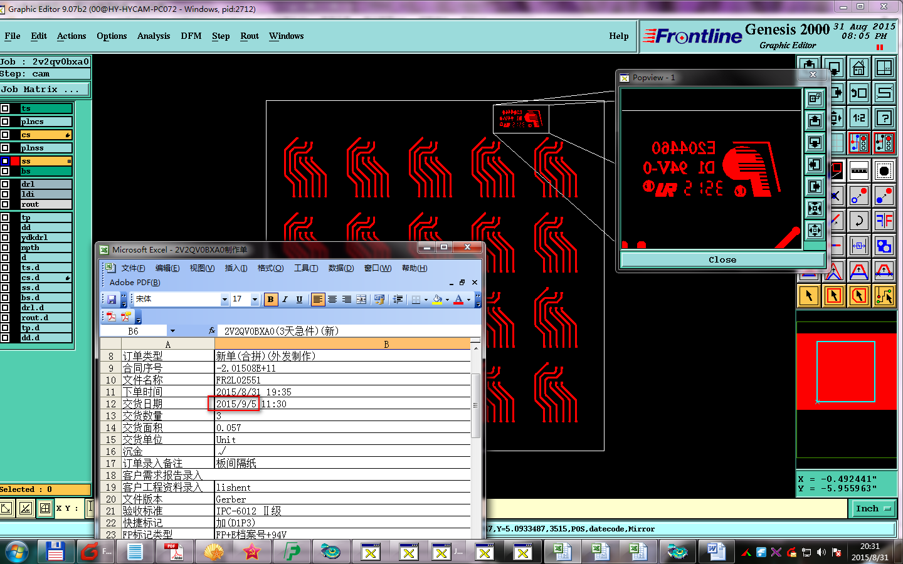Open the Adobe PDF(B) menu
903x564 pixels.
coord(135,283)
